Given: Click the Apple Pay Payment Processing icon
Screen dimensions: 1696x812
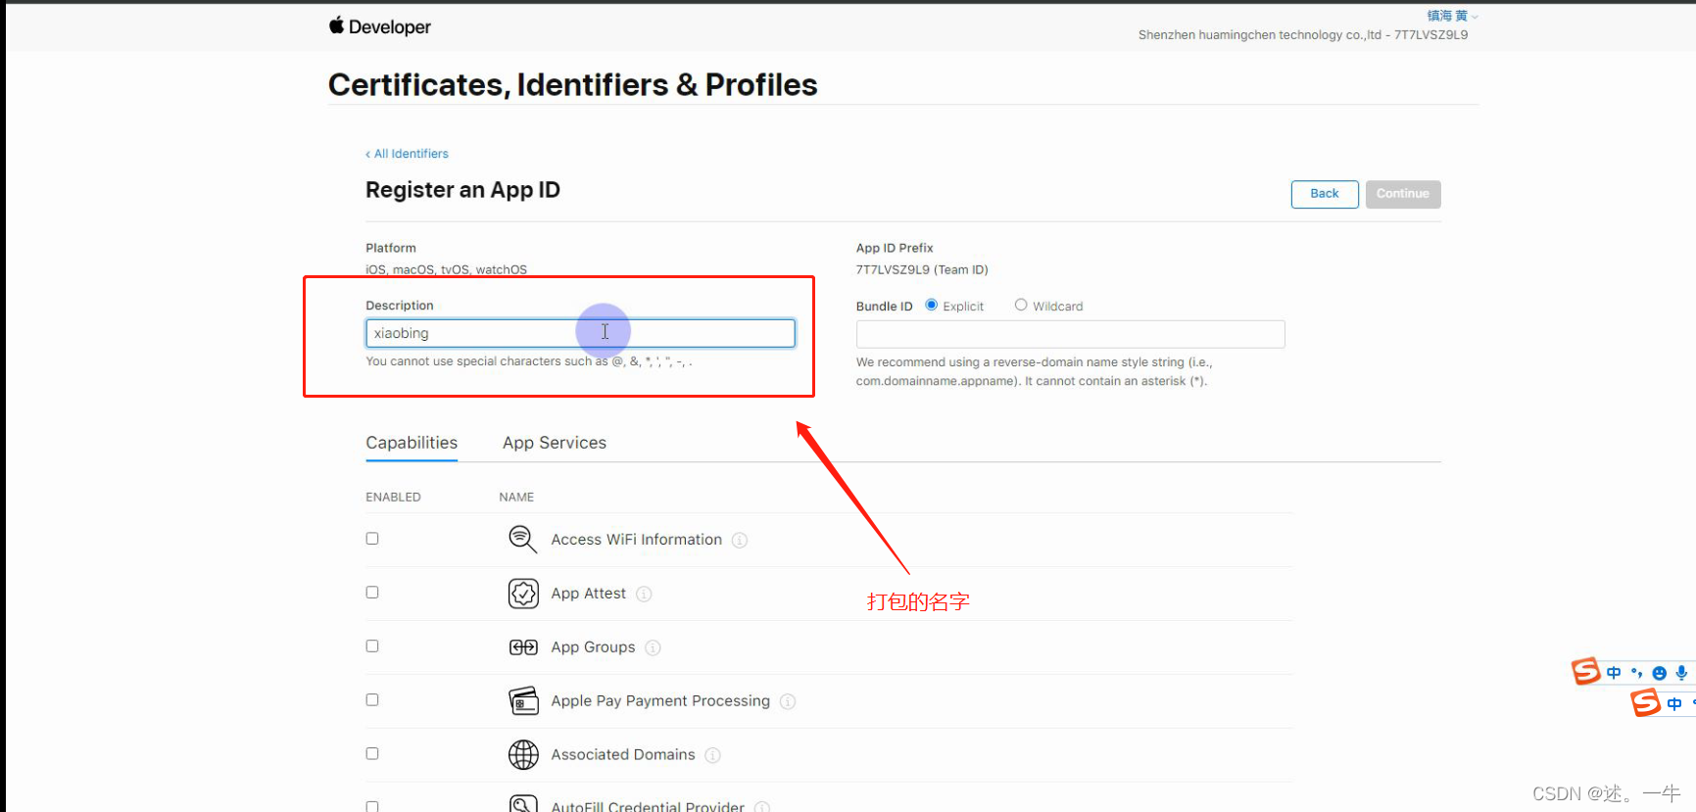Looking at the screenshot, I should pos(523,701).
